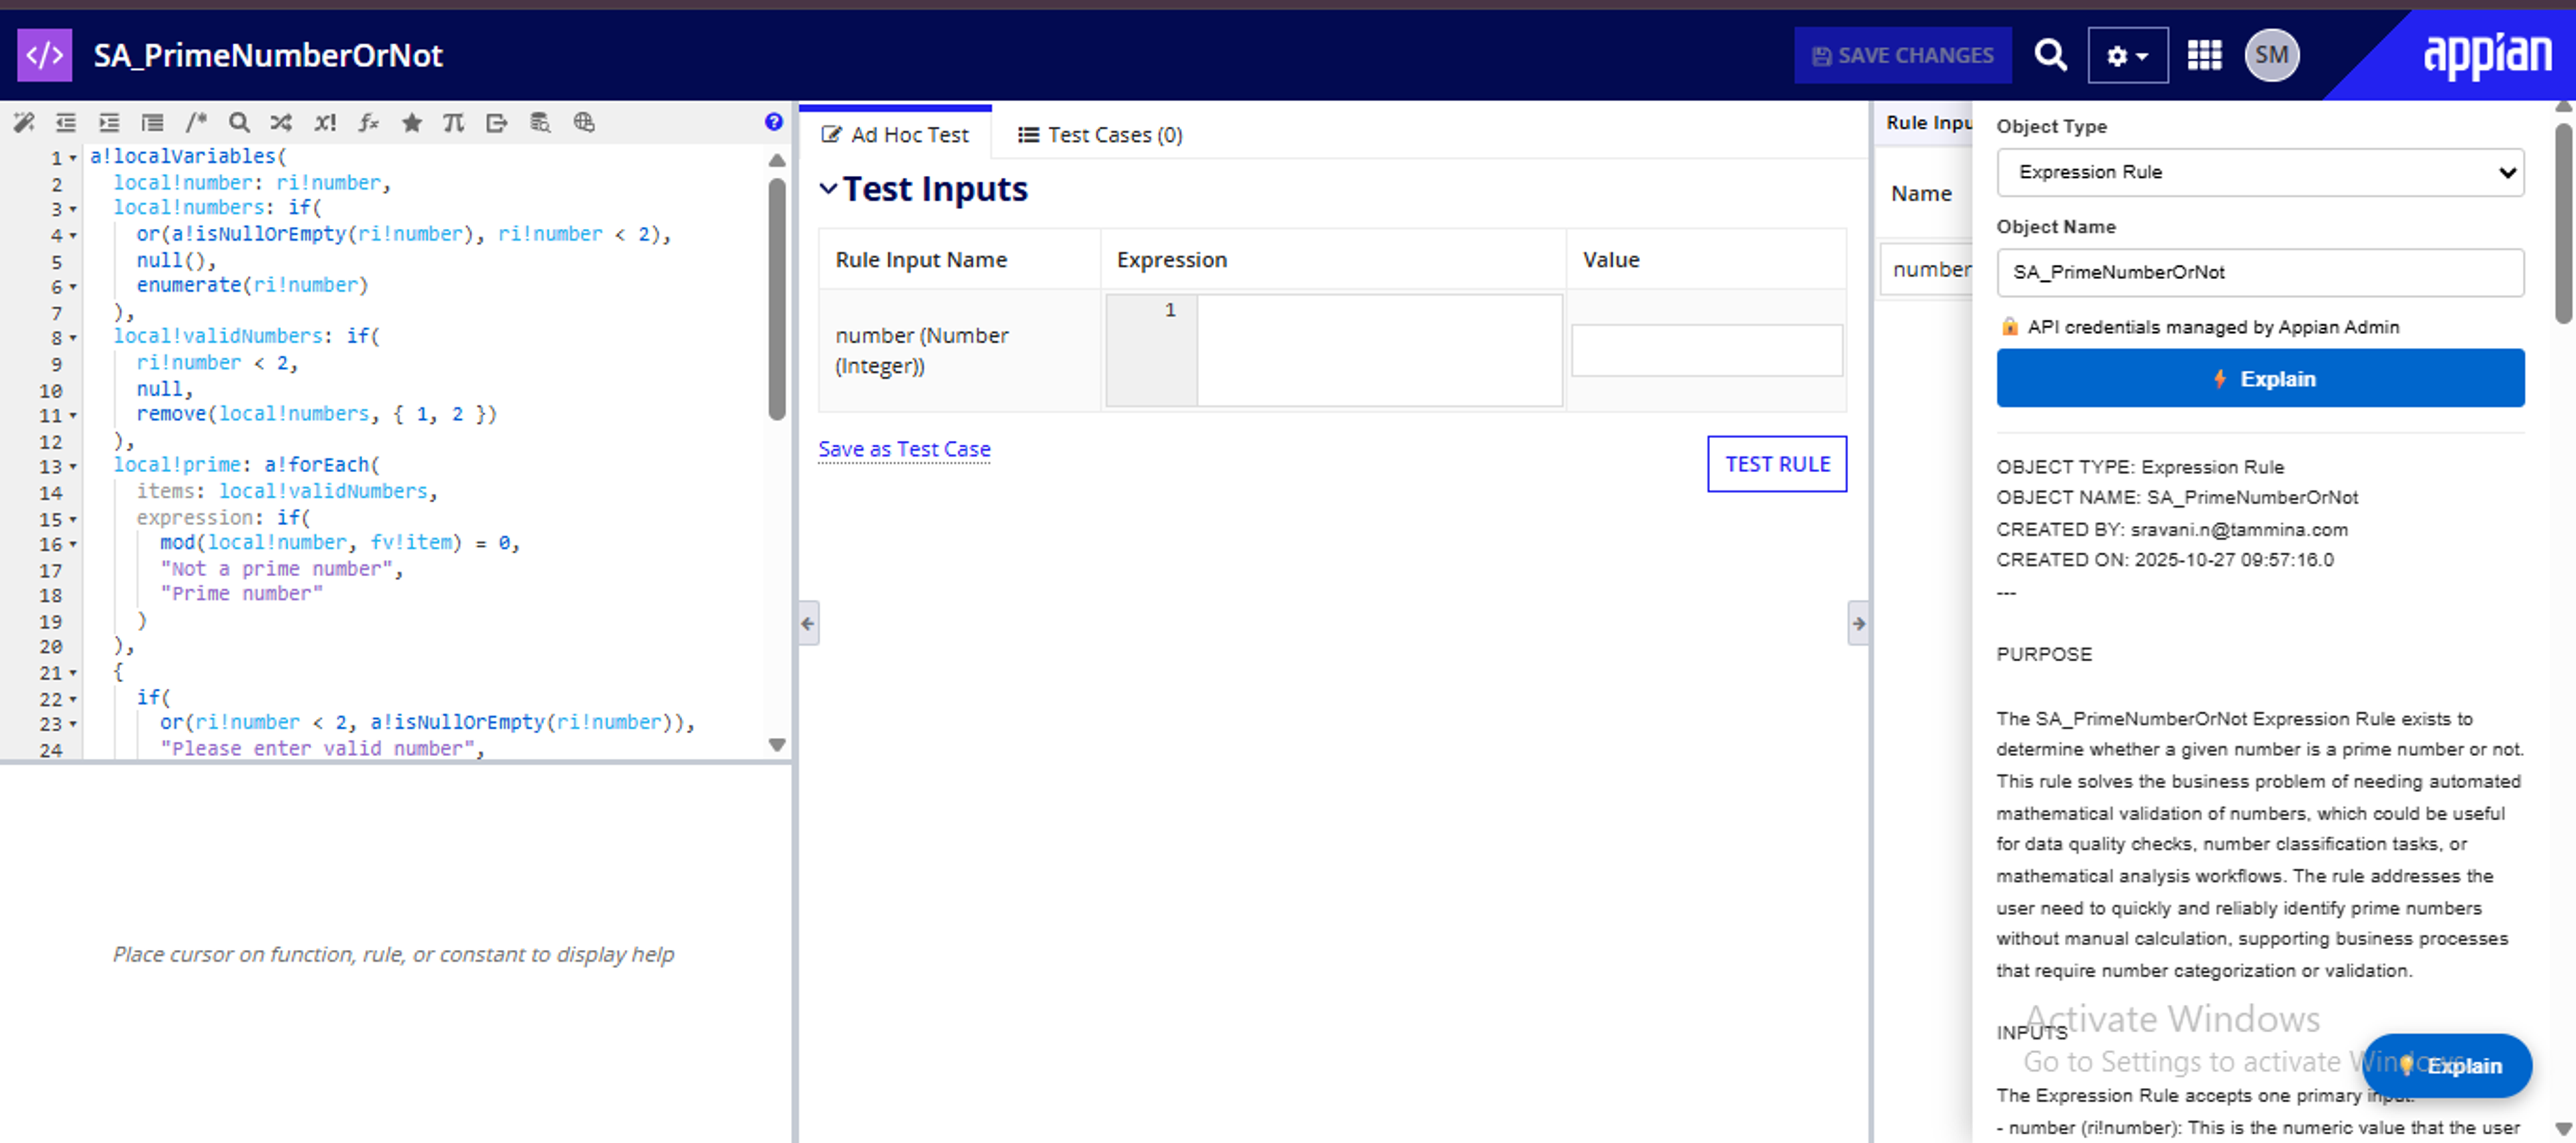This screenshot has height=1143, width=2576.
Task: Fold code at line 13 arrow
Action: [x=73, y=467]
